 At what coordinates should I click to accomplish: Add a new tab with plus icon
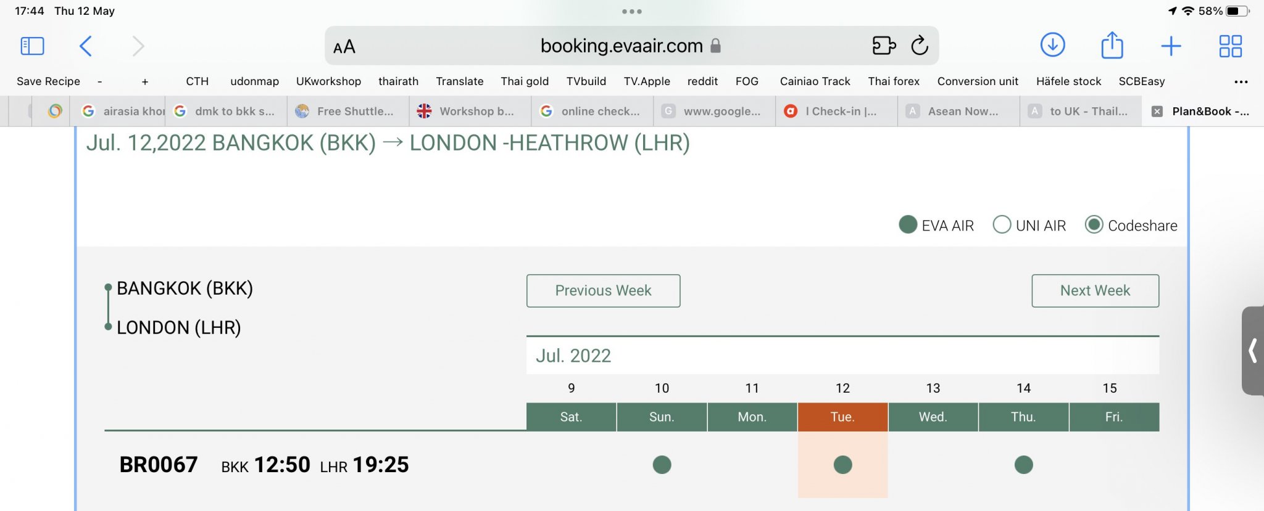pos(1171,46)
